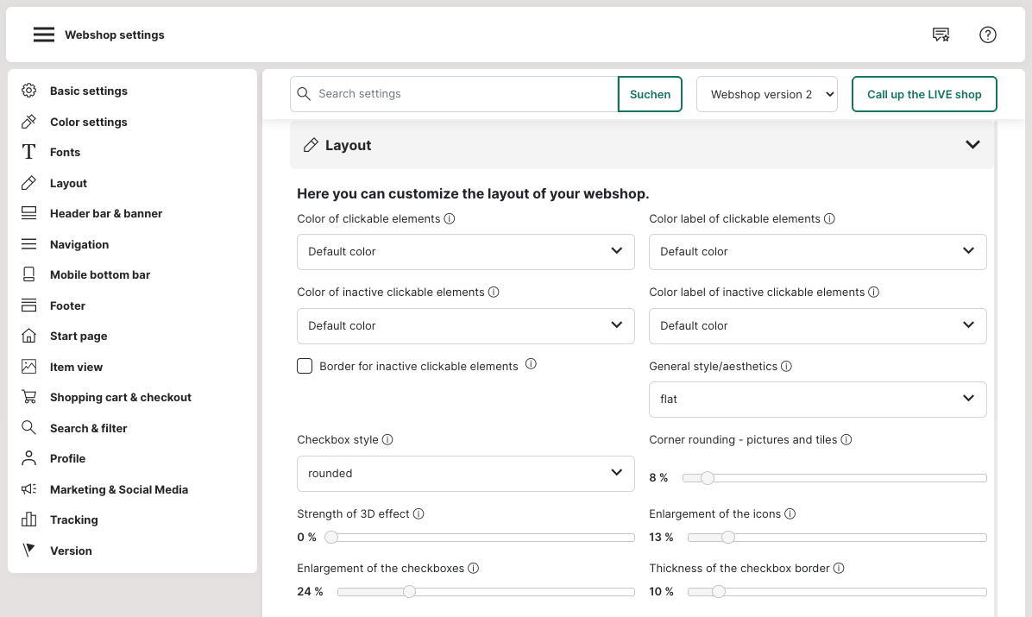Expand the Checkbox style rounded dropdown

coord(465,473)
